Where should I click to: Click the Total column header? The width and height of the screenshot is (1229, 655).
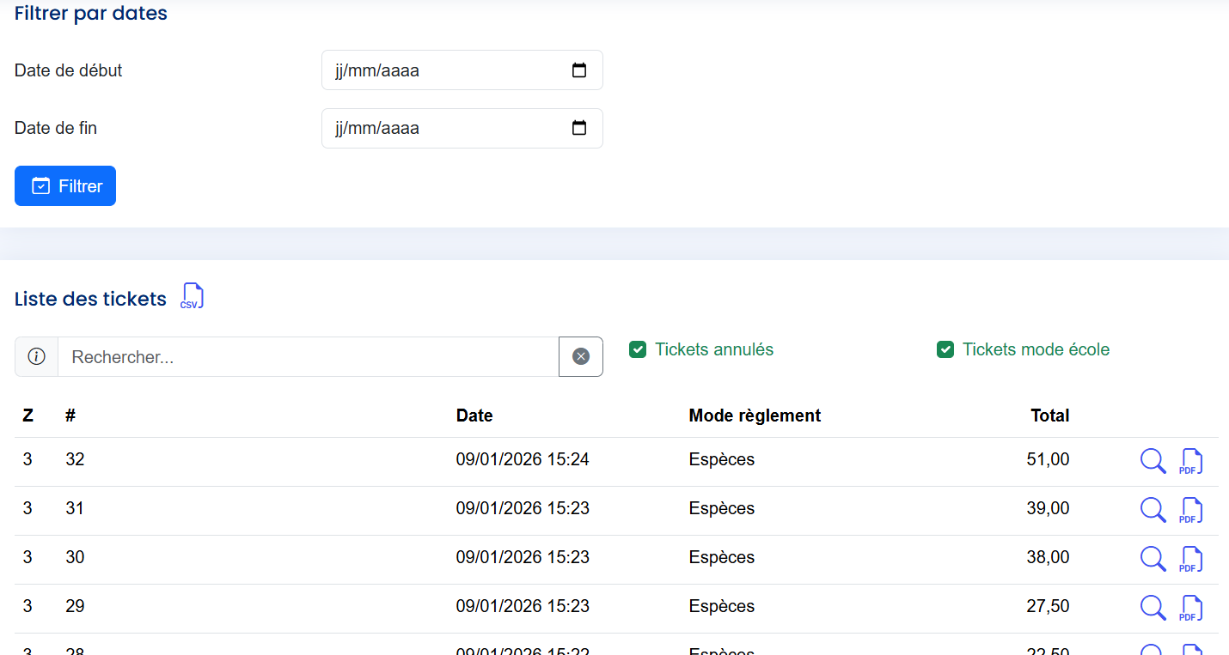click(x=1049, y=415)
